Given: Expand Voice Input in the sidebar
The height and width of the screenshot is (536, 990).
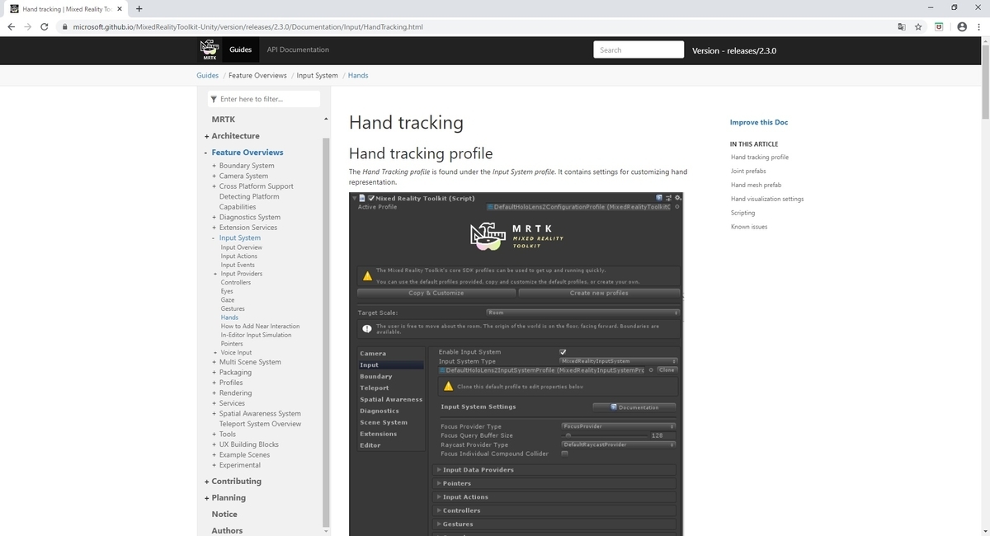Looking at the screenshot, I should coord(215,353).
